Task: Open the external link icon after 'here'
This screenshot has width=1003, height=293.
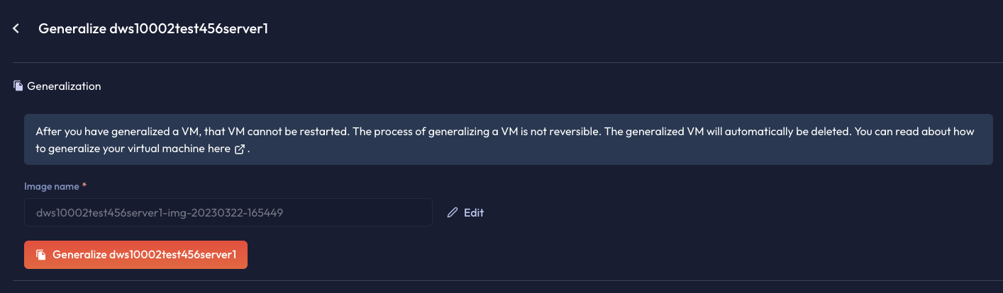Action: point(240,149)
